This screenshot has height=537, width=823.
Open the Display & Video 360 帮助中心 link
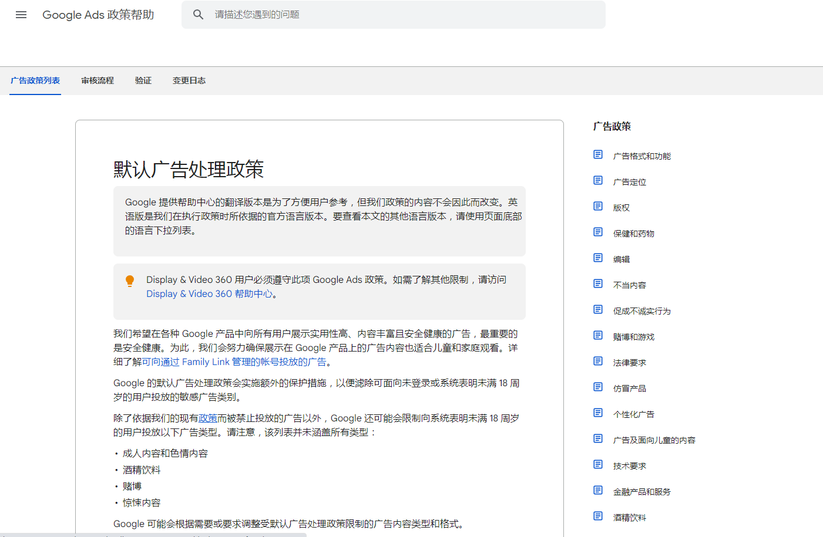click(x=210, y=294)
